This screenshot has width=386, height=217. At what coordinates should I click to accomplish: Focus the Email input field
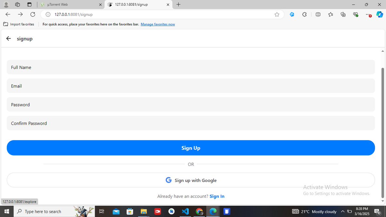191,86
